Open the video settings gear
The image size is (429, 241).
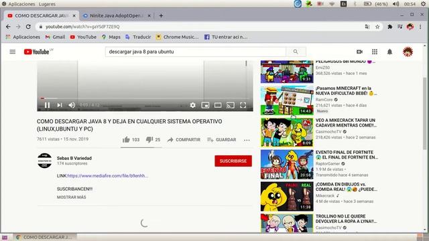192,105
